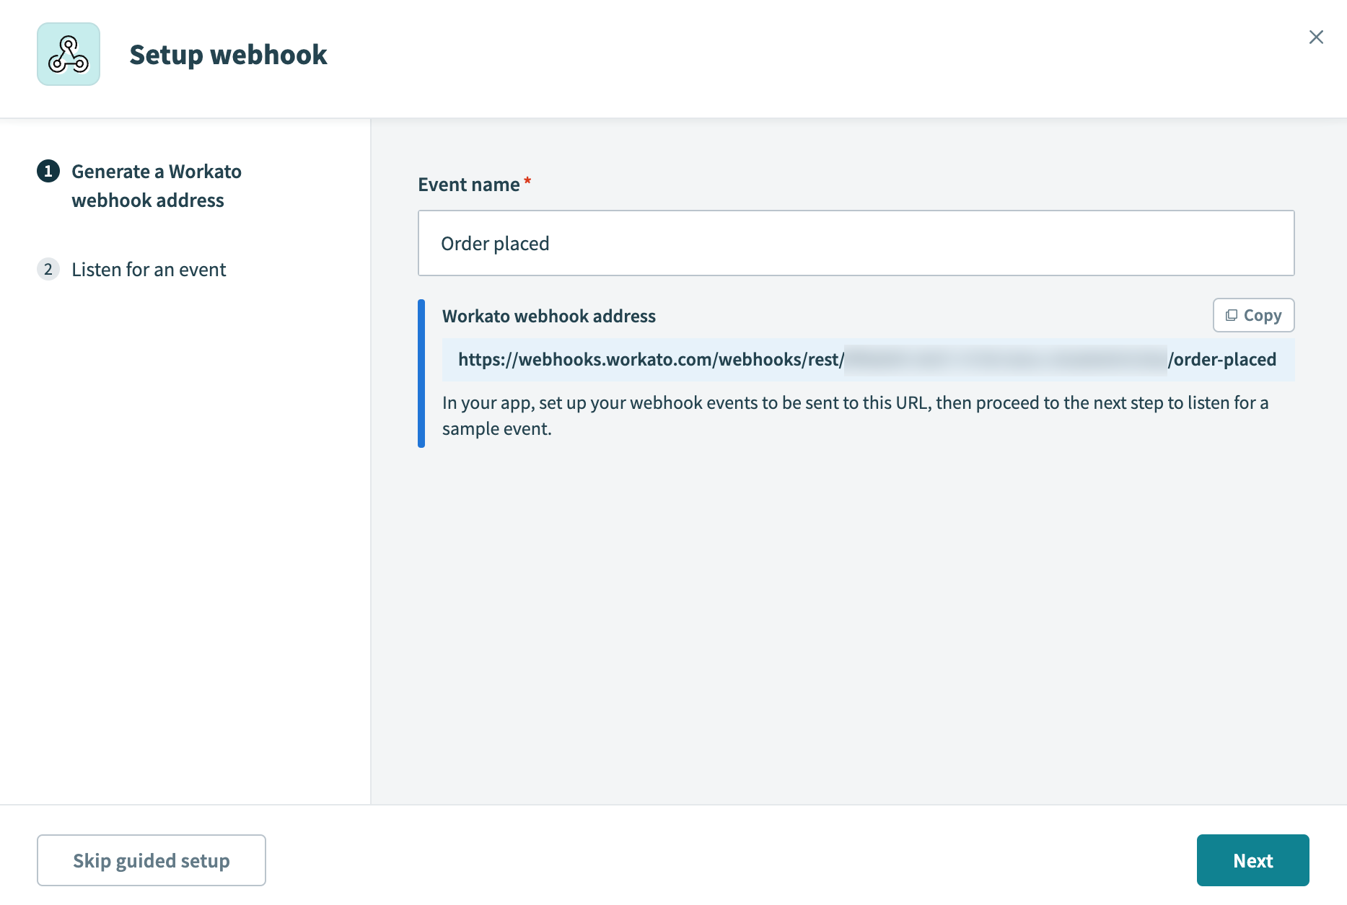Click the Workato webhook address heading
This screenshot has width=1347, height=905.
click(x=548, y=316)
